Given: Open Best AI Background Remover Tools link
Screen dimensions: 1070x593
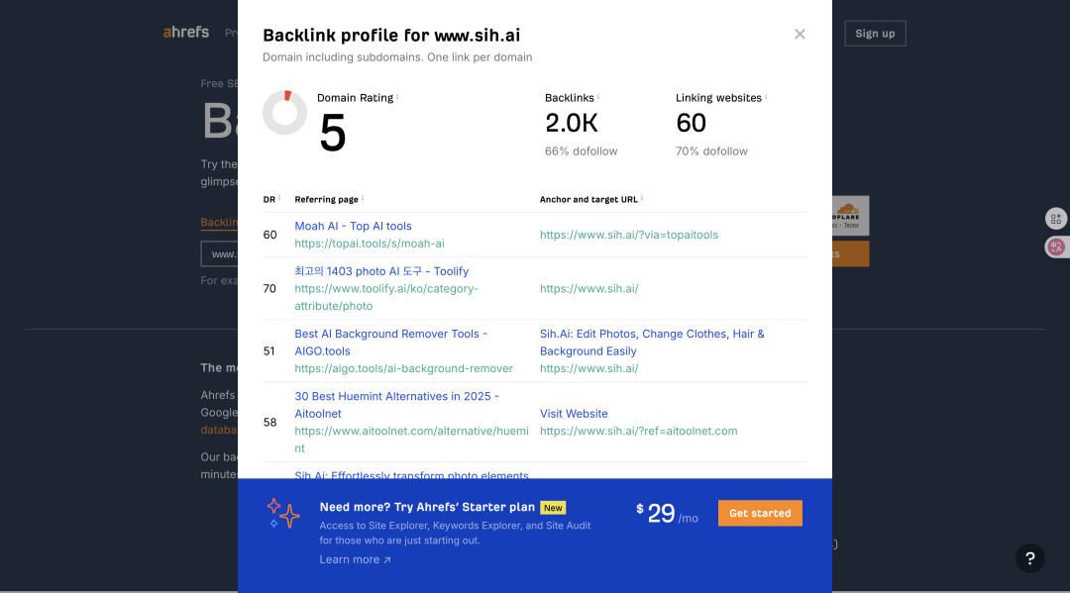Looking at the screenshot, I should [x=391, y=343].
